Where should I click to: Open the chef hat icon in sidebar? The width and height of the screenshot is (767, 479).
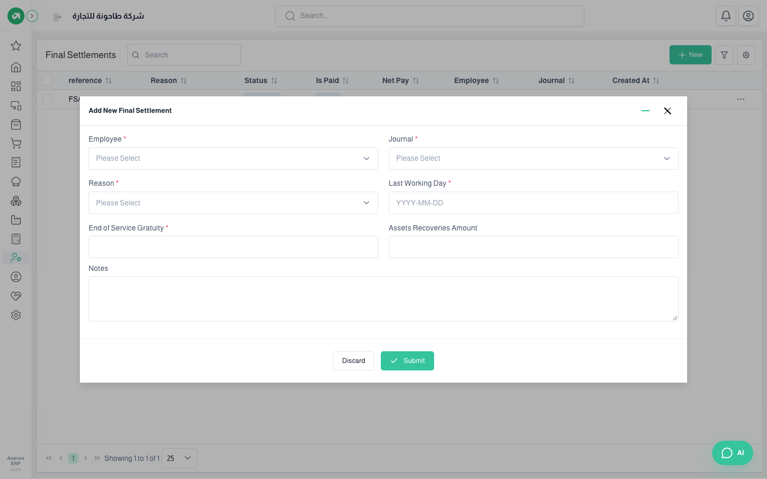[16, 181]
